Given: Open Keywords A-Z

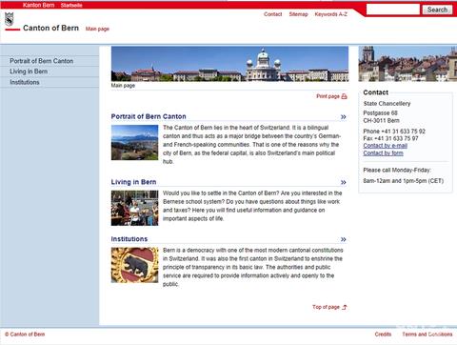Looking at the screenshot, I should pyautogui.click(x=331, y=14).
